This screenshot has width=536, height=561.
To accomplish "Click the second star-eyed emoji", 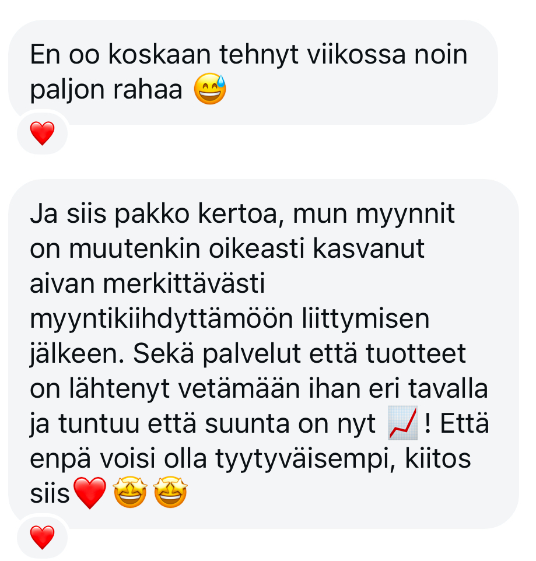I will pos(170,492).
